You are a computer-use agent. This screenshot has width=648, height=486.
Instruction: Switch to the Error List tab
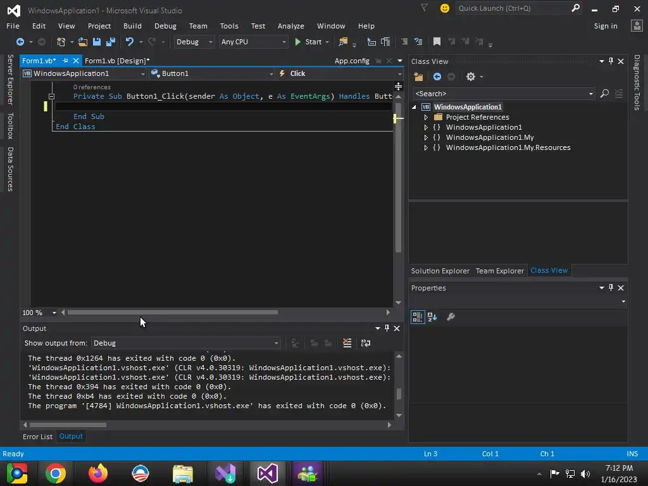click(x=37, y=437)
